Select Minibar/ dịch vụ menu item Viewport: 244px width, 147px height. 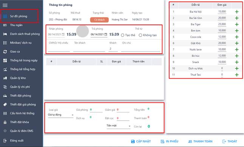(x=21, y=43)
